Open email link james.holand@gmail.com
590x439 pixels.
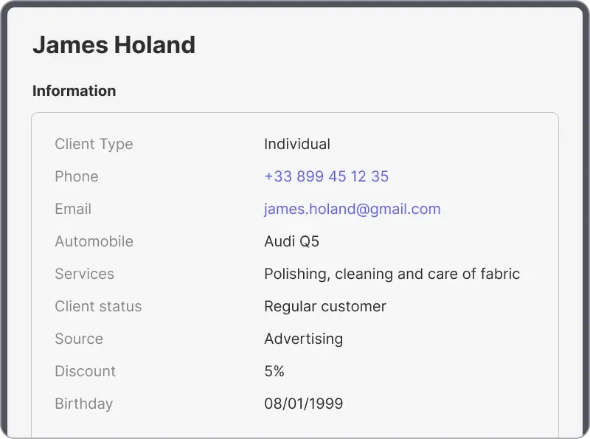[352, 209]
